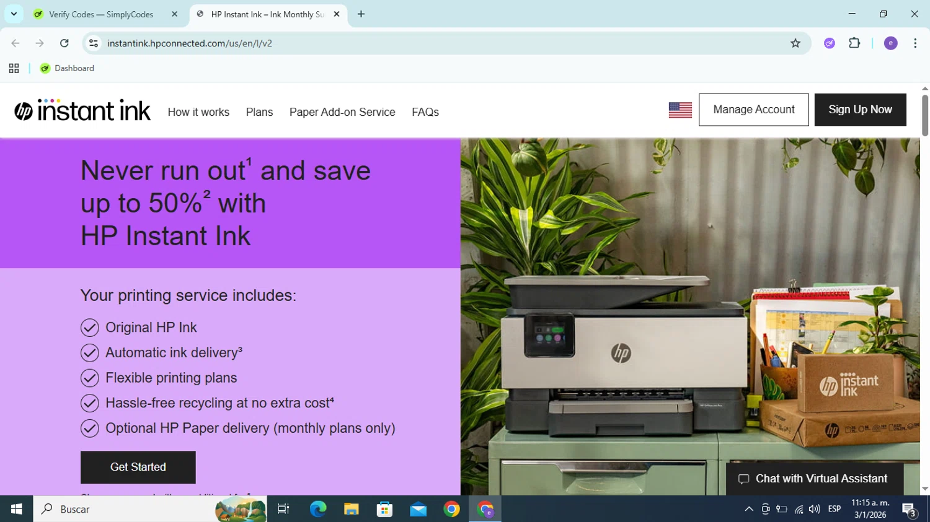Bookmark this page with the star icon

(795, 43)
